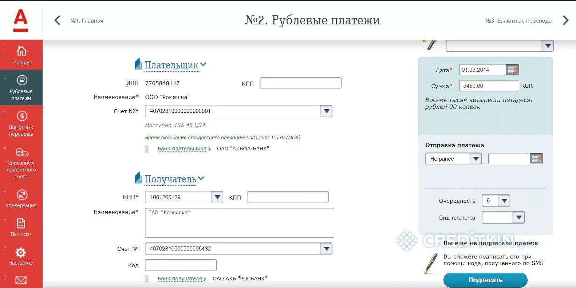
Task: Click the Вы еще не подписали платеж notice
Action: tap(490, 243)
